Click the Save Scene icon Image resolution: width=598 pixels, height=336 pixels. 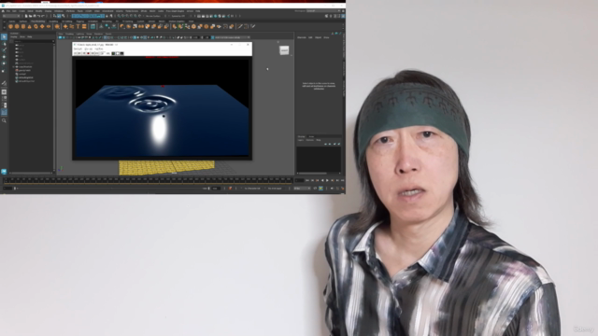tap(35, 16)
